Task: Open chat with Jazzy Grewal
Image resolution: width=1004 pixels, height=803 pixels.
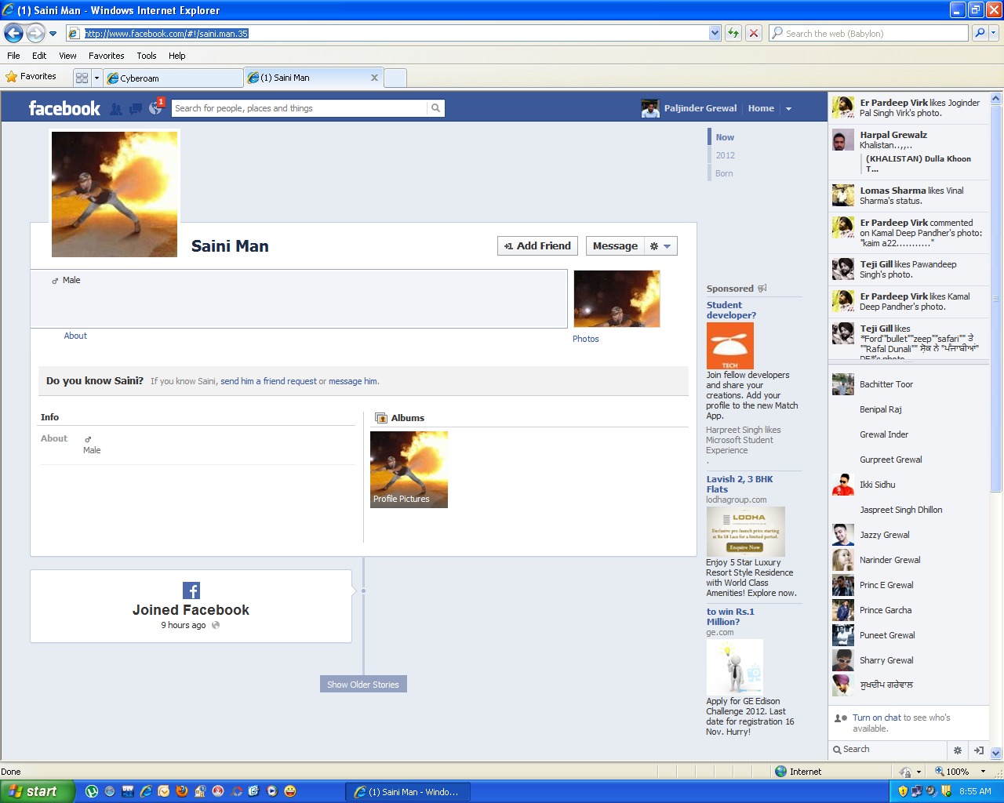Action: click(908, 535)
